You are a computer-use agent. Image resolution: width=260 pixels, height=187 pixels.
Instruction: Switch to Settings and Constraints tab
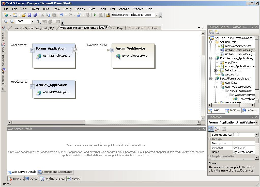(55, 172)
